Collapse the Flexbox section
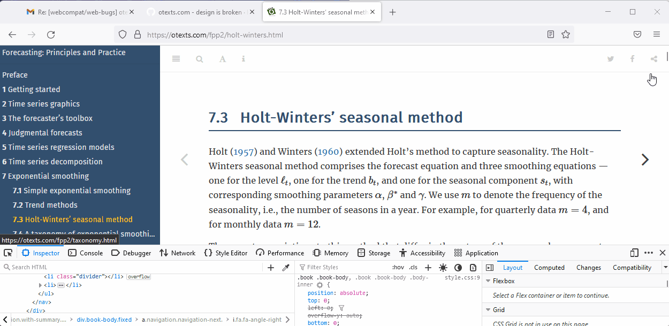669x326 pixels. coord(488,280)
